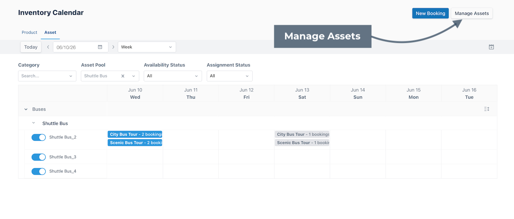Viewport: 514px width, 219px height.
Task: Open Manage Assets button
Action: pyautogui.click(x=472, y=13)
